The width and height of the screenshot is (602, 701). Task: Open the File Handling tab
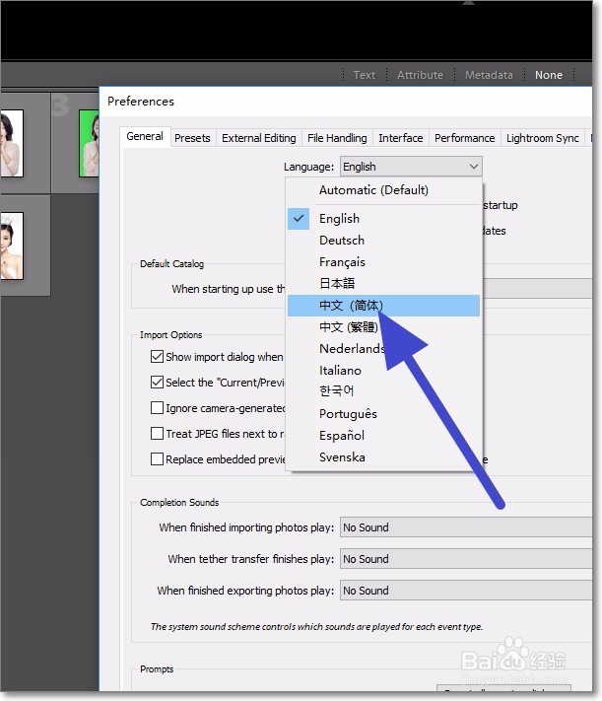(337, 138)
